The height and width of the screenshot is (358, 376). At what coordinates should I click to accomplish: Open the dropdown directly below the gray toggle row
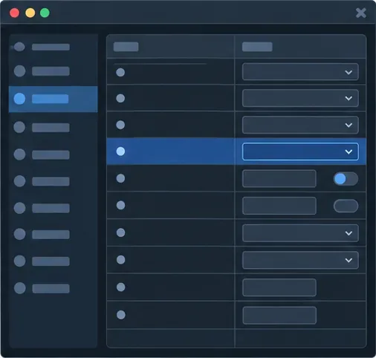(x=300, y=233)
